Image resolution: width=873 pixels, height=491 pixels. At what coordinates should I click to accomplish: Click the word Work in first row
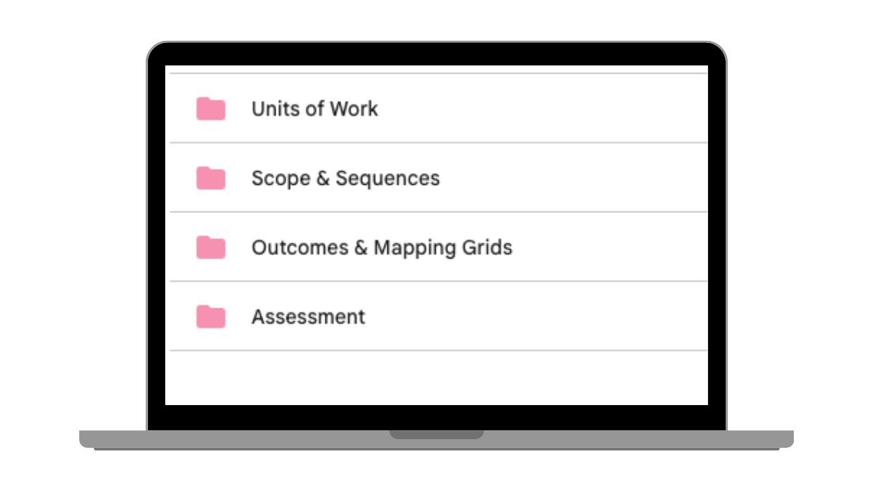coord(354,109)
